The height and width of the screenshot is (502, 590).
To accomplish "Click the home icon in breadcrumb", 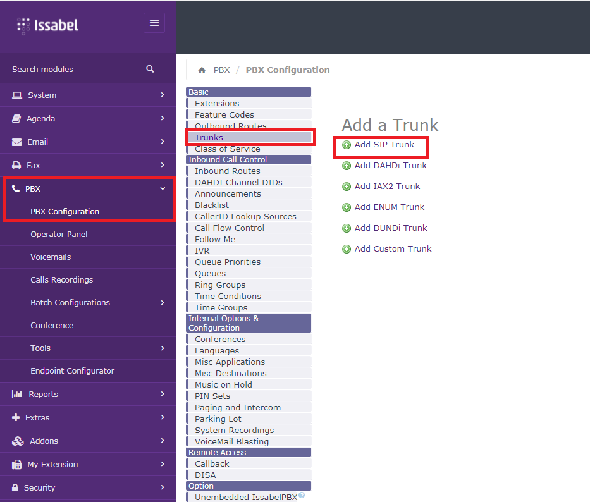I will (202, 70).
